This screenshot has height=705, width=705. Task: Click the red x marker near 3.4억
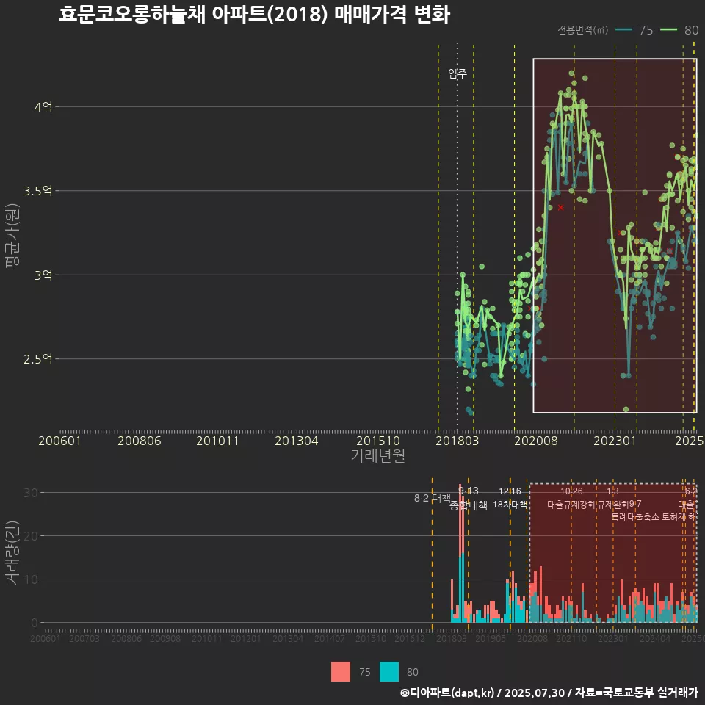click(560, 208)
